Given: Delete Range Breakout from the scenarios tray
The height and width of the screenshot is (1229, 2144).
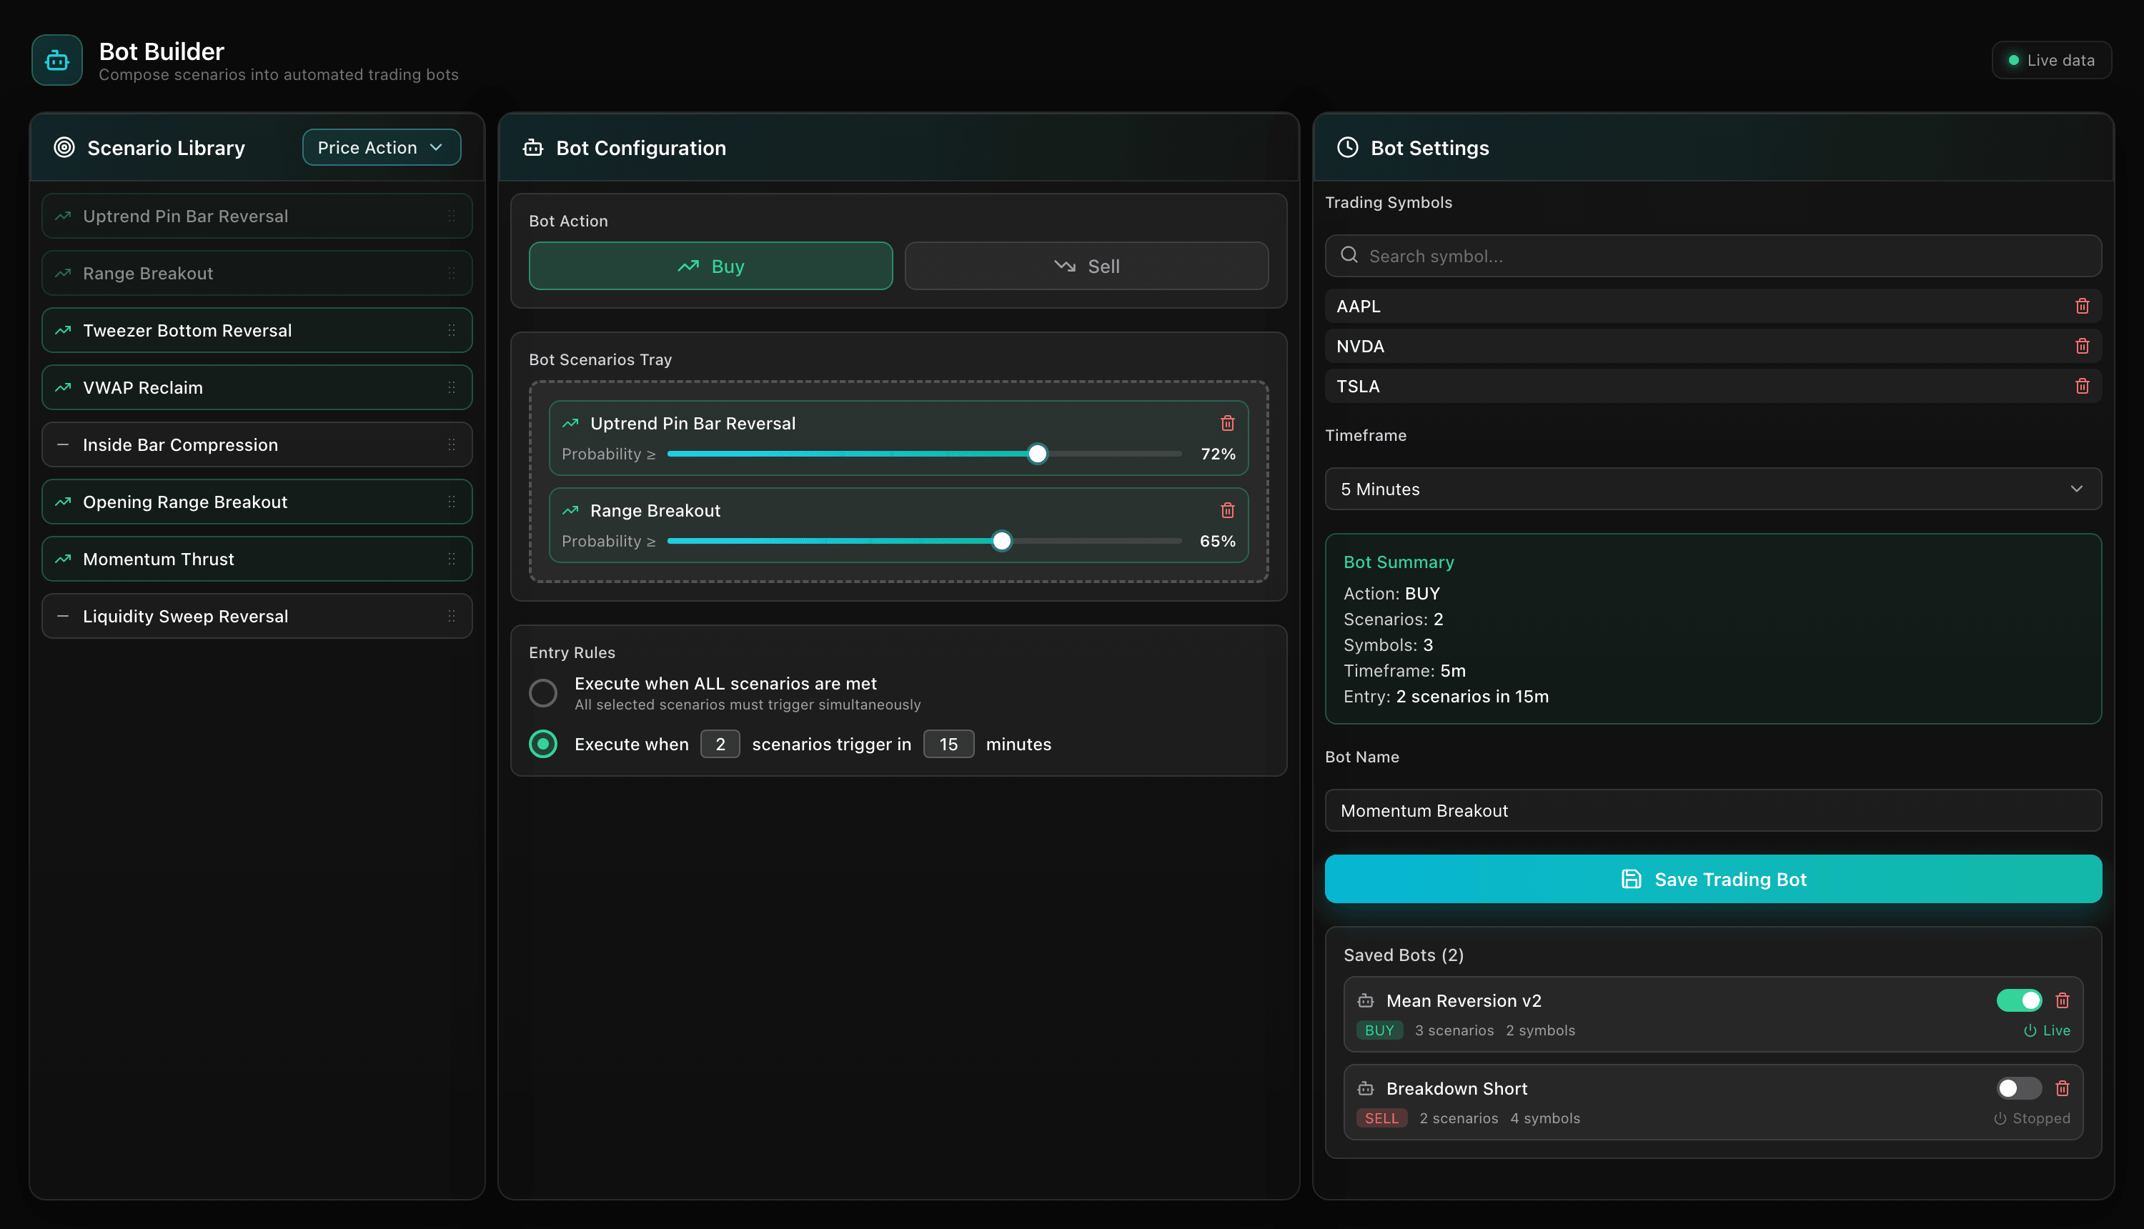Looking at the screenshot, I should 1227,510.
